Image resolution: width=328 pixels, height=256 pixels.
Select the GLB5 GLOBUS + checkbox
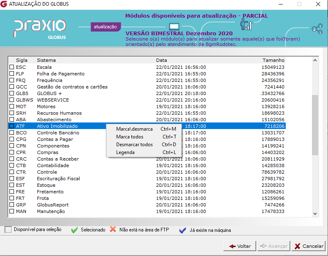12,93
